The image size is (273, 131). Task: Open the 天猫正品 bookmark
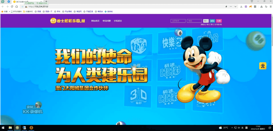88,11
